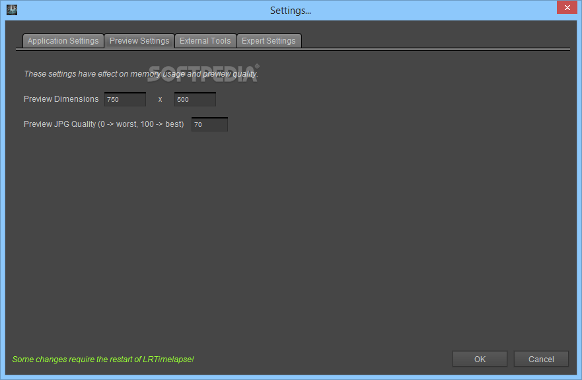This screenshot has width=582, height=380.
Task: Switch to the External Tools tab
Action: point(205,41)
